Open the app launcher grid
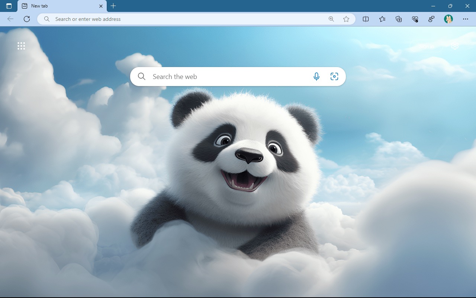Viewport: 476px width, 298px height. point(21,45)
